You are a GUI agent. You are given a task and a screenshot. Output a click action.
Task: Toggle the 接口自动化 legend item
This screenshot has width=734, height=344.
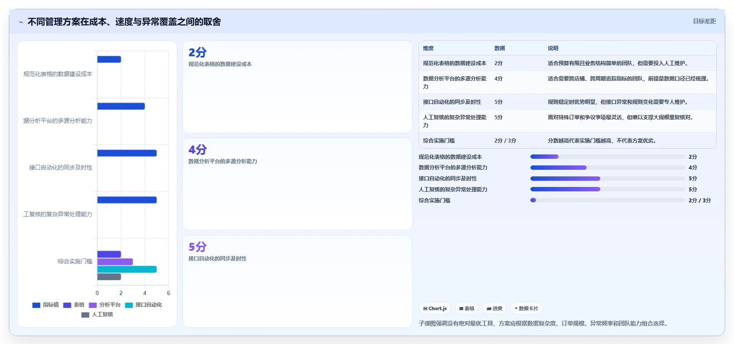(143, 305)
